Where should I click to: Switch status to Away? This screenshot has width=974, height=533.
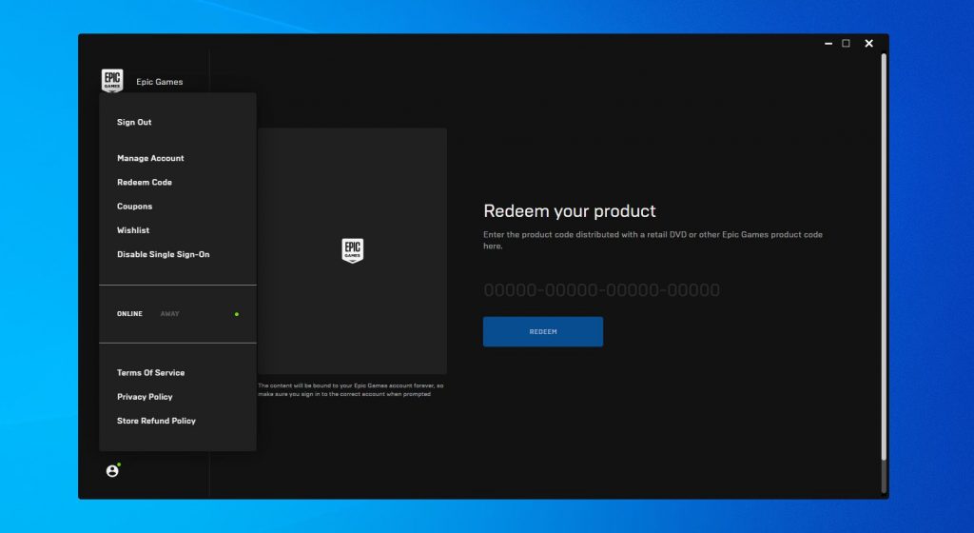(169, 314)
